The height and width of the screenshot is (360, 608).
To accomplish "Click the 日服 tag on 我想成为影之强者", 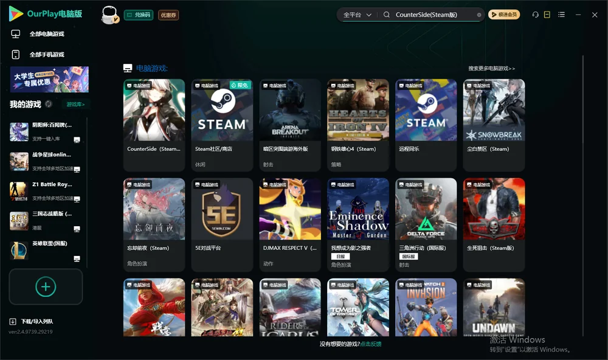I will coord(340,257).
